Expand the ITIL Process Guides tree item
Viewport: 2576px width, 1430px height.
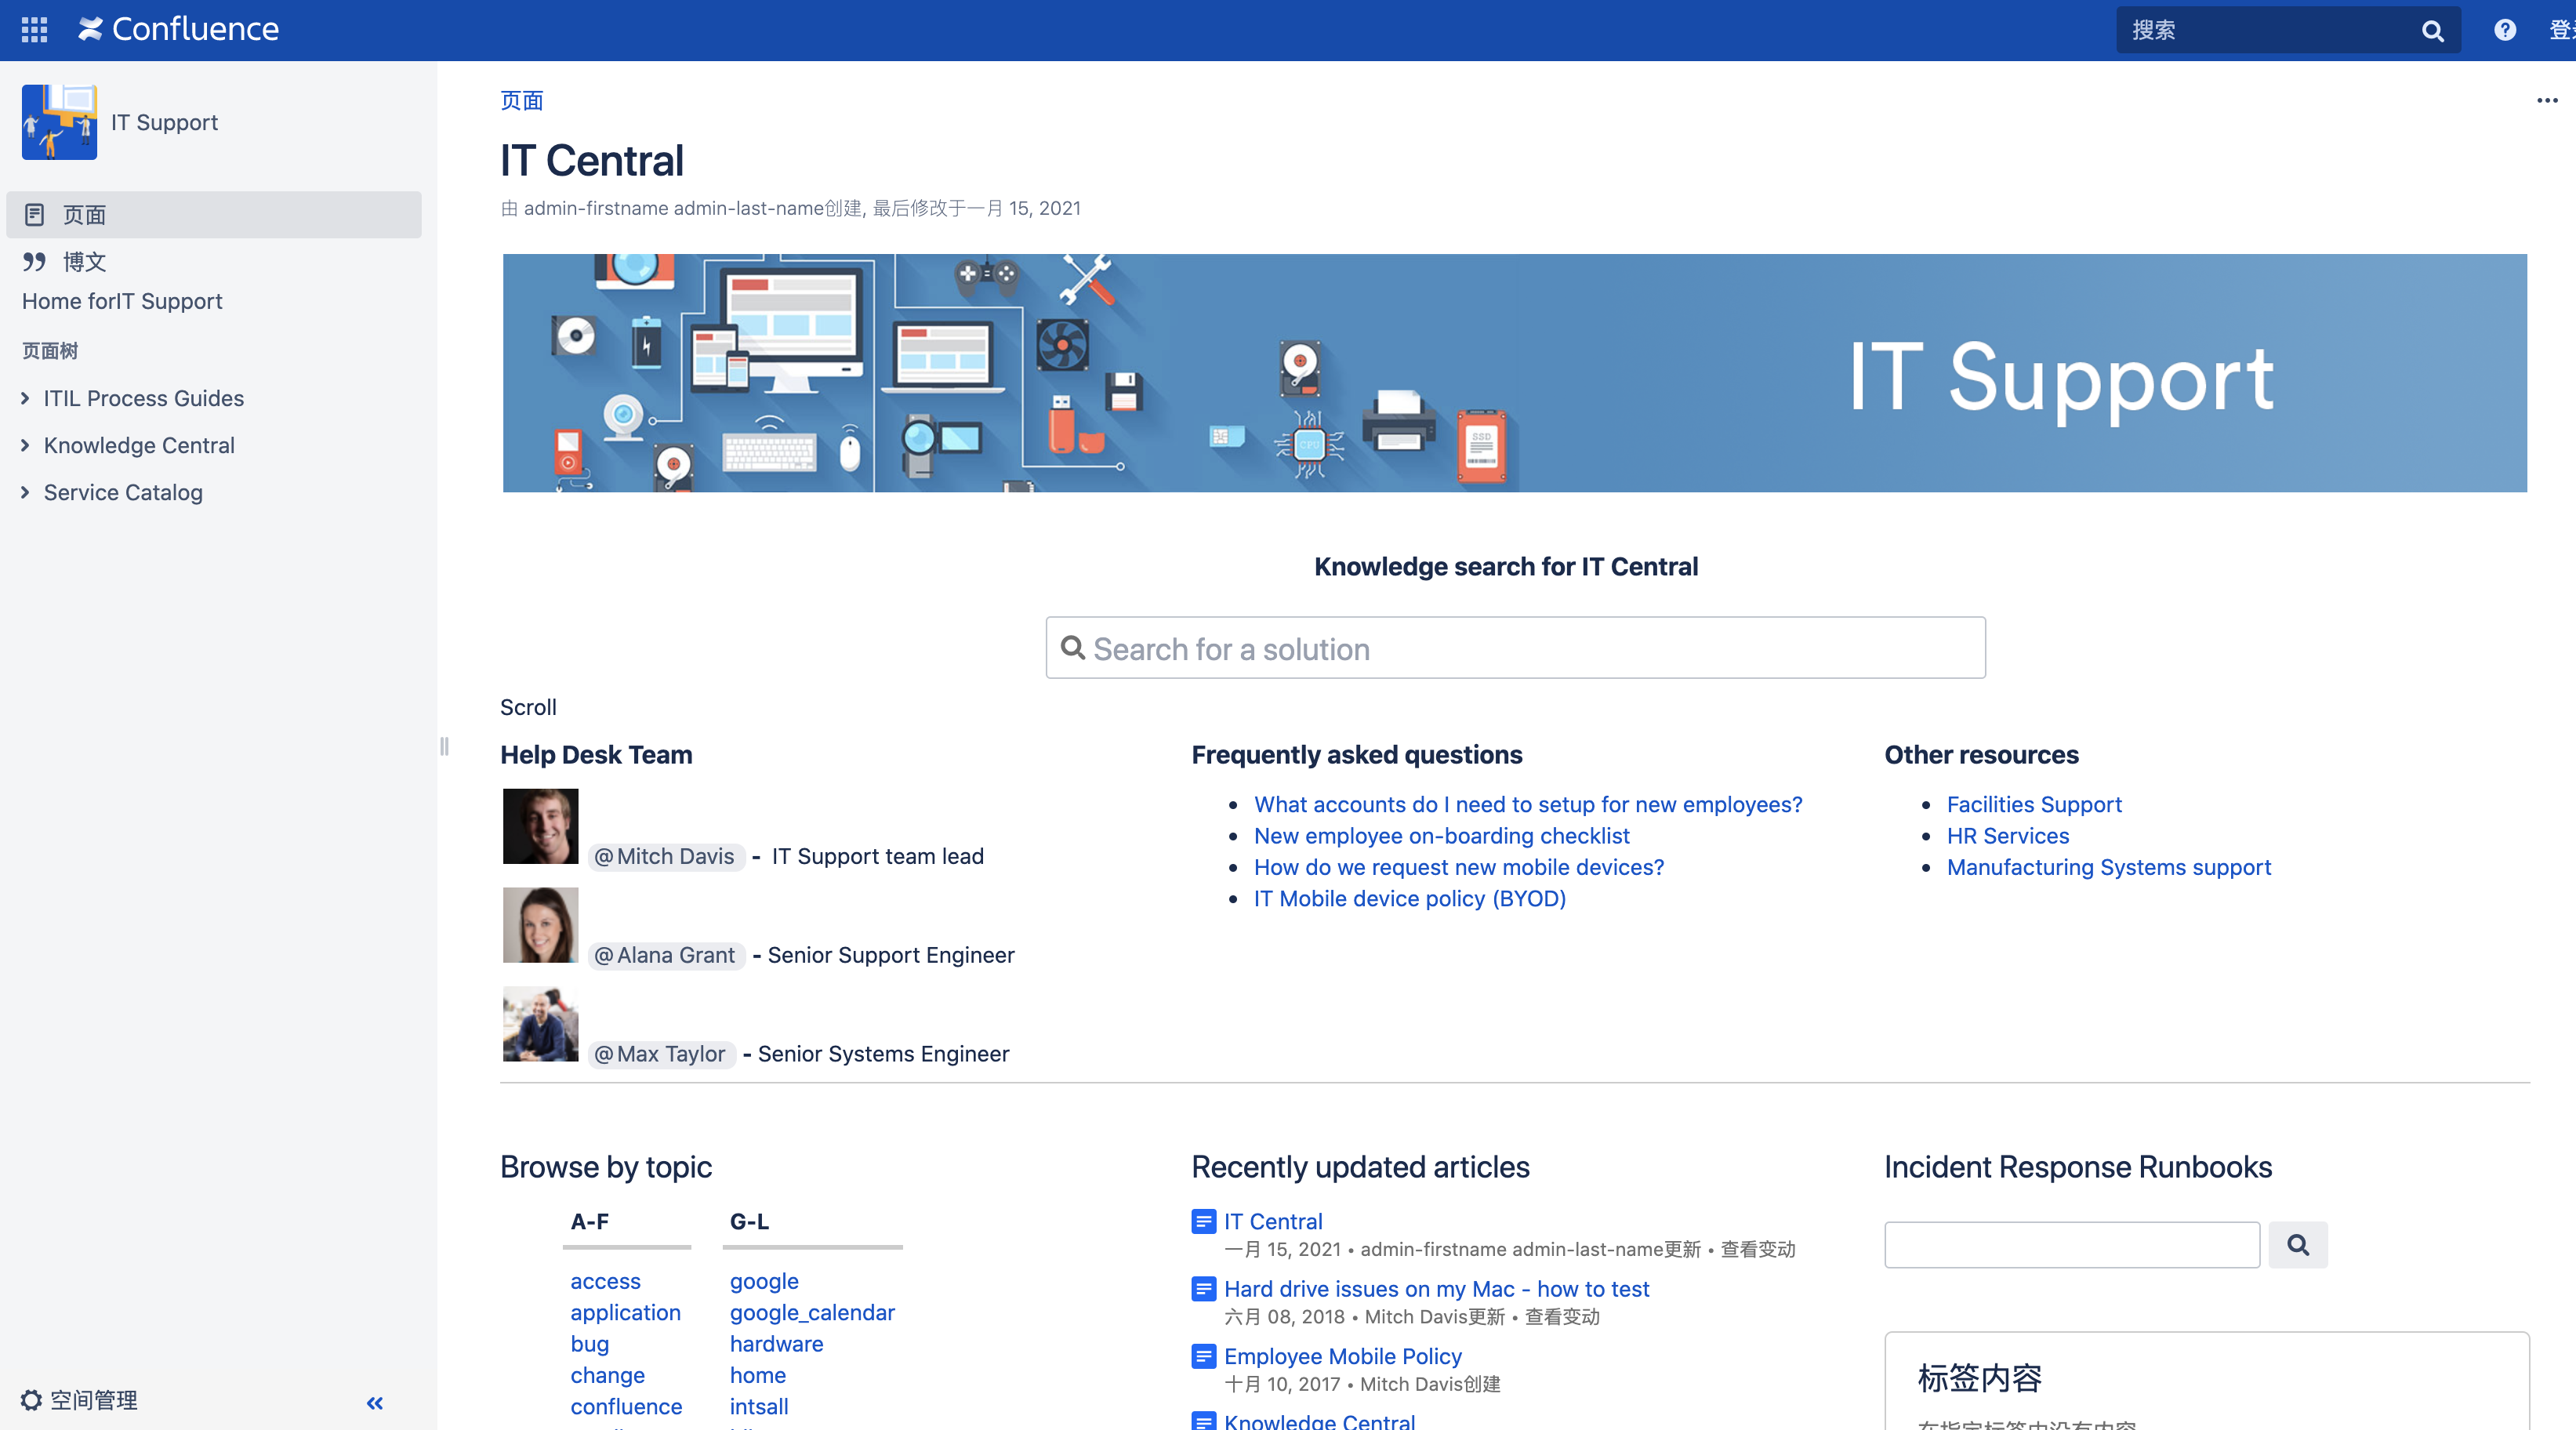24,396
